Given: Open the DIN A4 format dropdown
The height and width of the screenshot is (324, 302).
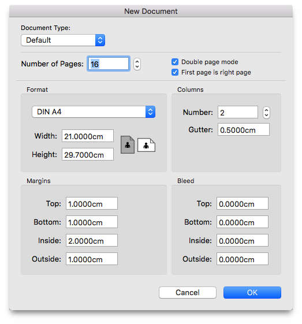Looking at the screenshot, I should (94, 112).
